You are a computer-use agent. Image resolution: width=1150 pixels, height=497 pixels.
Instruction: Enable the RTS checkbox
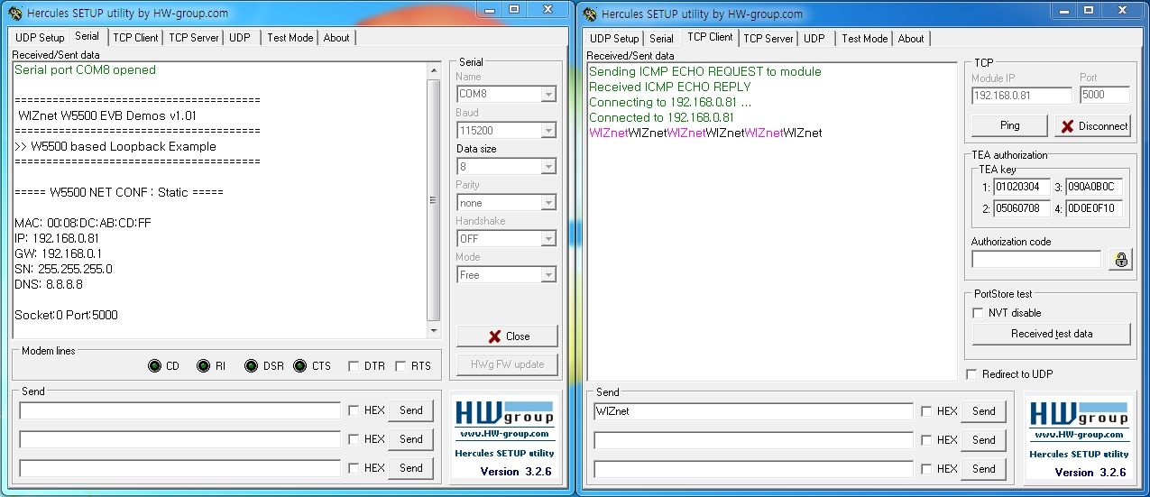pyautogui.click(x=400, y=366)
